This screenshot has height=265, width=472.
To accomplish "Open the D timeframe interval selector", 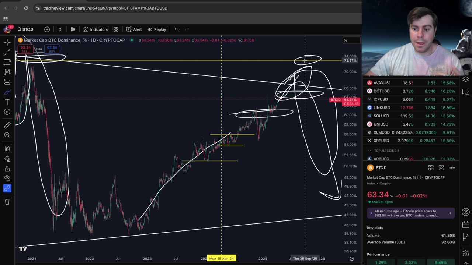I will click(x=60, y=29).
